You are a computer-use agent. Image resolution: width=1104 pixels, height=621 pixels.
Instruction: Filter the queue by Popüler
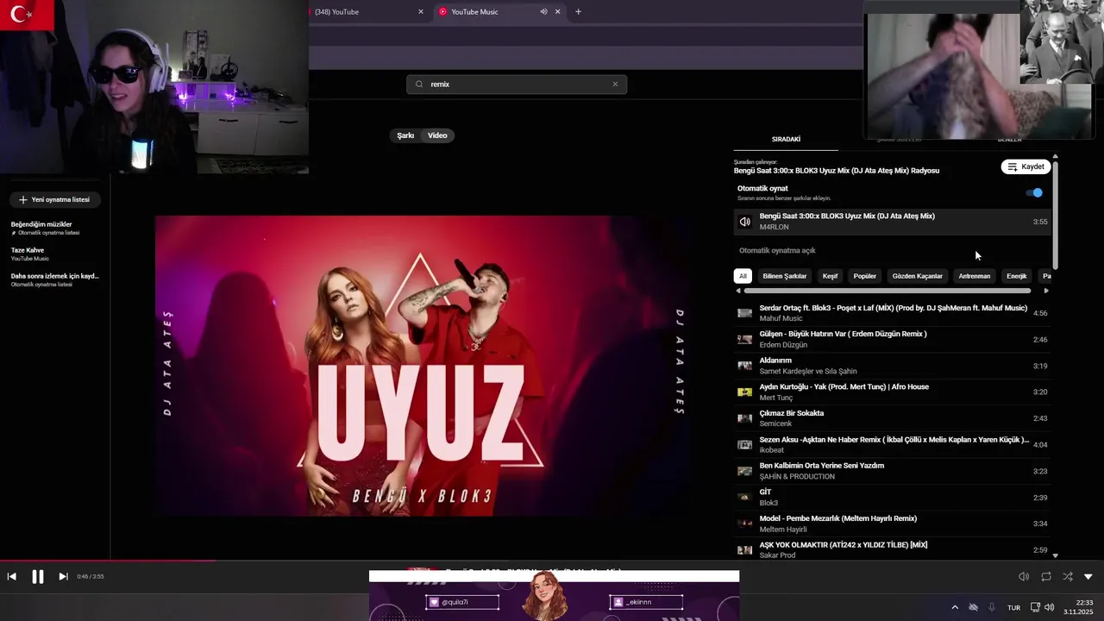click(x=865, y=276)
